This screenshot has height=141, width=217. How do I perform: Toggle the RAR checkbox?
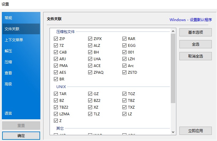pos(124,39)
